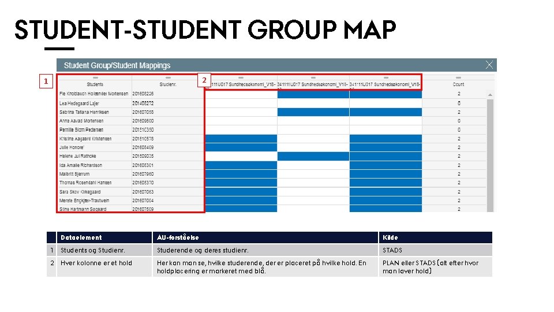
Task: Click student number 201408212
Action: coord(143,103)
